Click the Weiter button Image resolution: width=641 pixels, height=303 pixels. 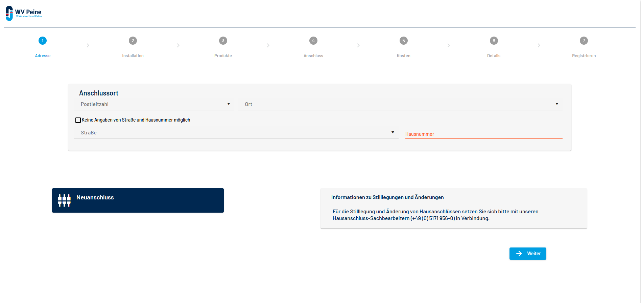(528, 254)
